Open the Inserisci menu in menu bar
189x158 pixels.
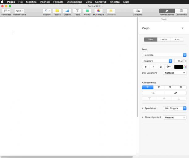(x=45, y=2)
